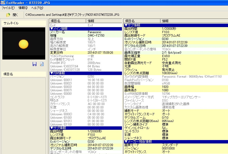
Task: Select the カメラの内部情報 row
Action: 176,77
